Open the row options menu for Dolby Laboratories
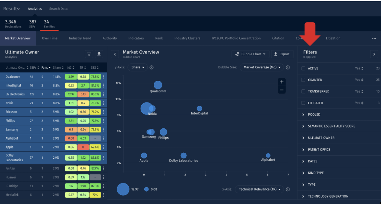This screenshot has height=204, width=381. coord(104,158)
